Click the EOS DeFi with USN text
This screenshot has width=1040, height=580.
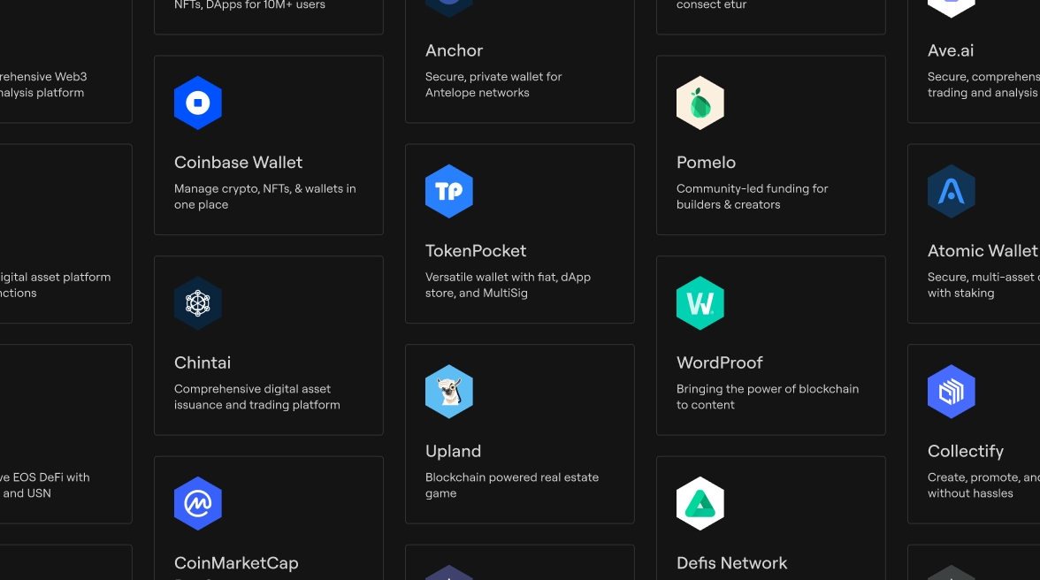pyautogui.click(x=44, y=485)
